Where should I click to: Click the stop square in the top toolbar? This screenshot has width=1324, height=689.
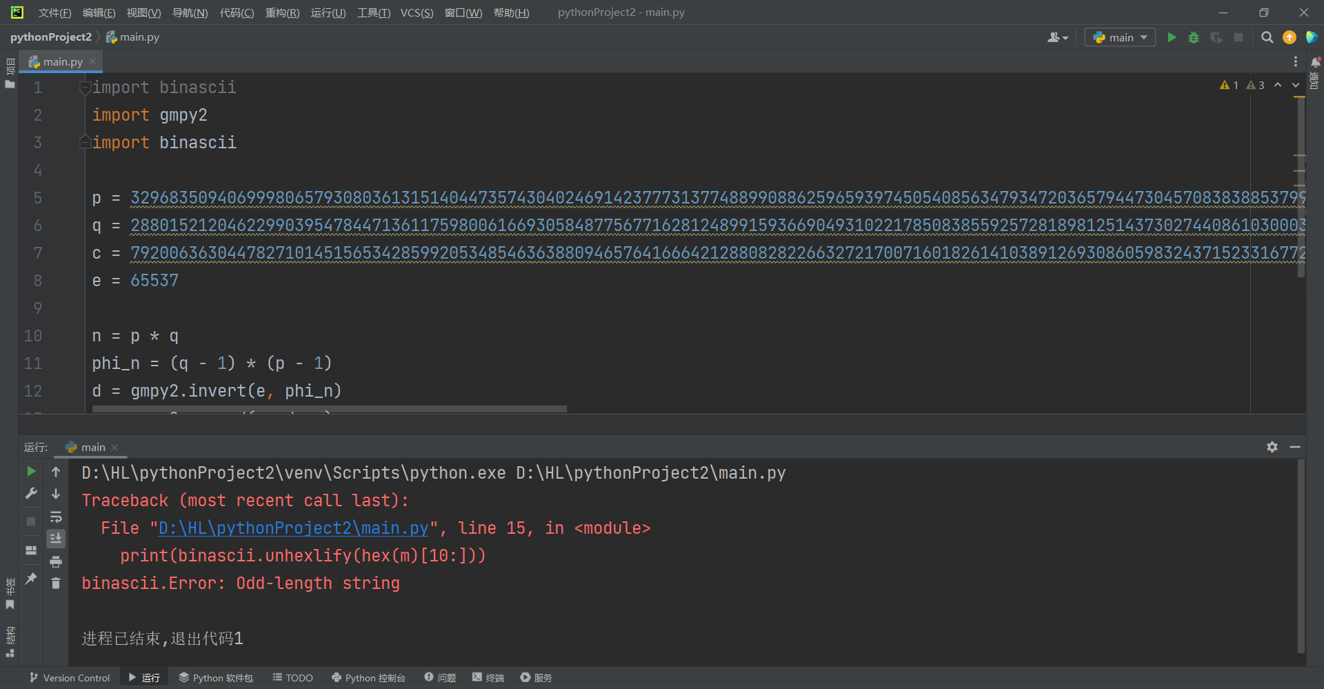[x=1238, y=37]
